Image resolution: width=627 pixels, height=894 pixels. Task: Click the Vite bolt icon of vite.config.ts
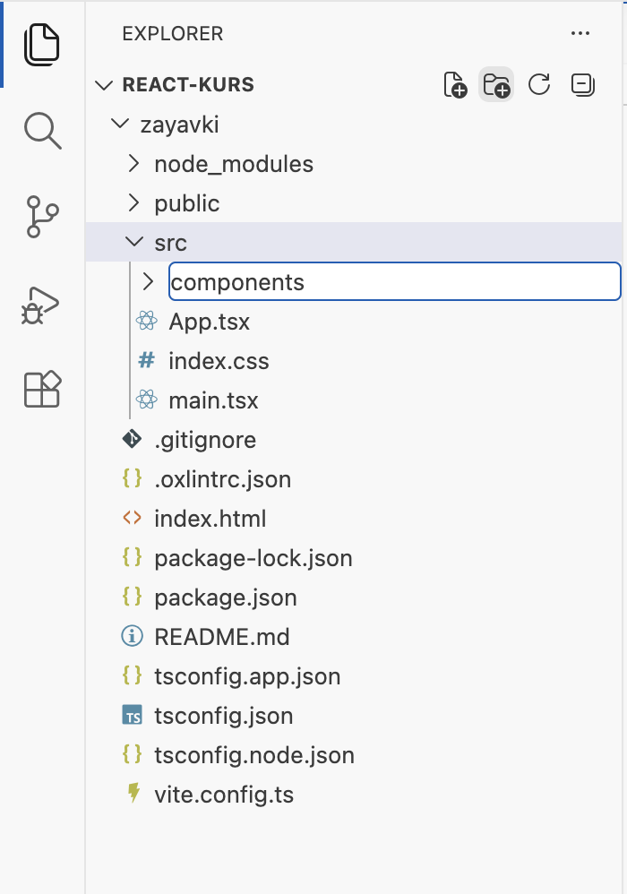133,793
